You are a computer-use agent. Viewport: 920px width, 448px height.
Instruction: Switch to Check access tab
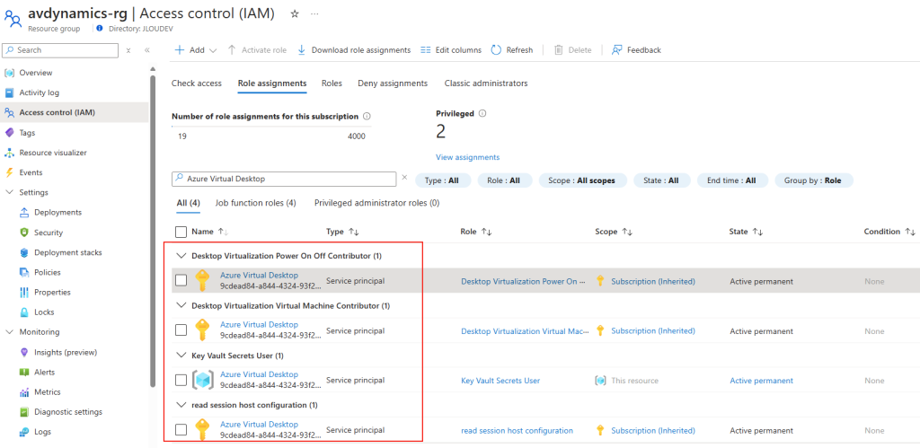[197, 83]
